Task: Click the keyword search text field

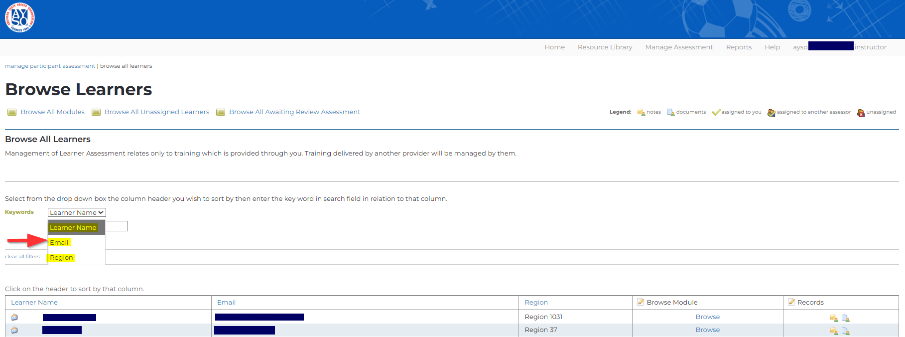Action: click(117, 226)
